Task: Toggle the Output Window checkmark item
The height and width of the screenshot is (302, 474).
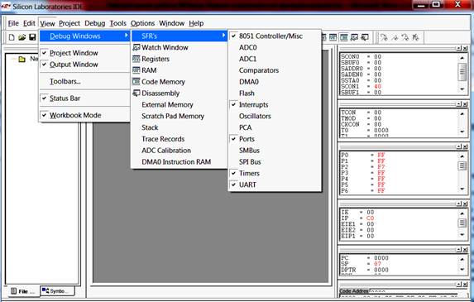Action: [x=84, y=65]
